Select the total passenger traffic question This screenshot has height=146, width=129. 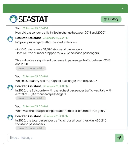pos(60,111)
